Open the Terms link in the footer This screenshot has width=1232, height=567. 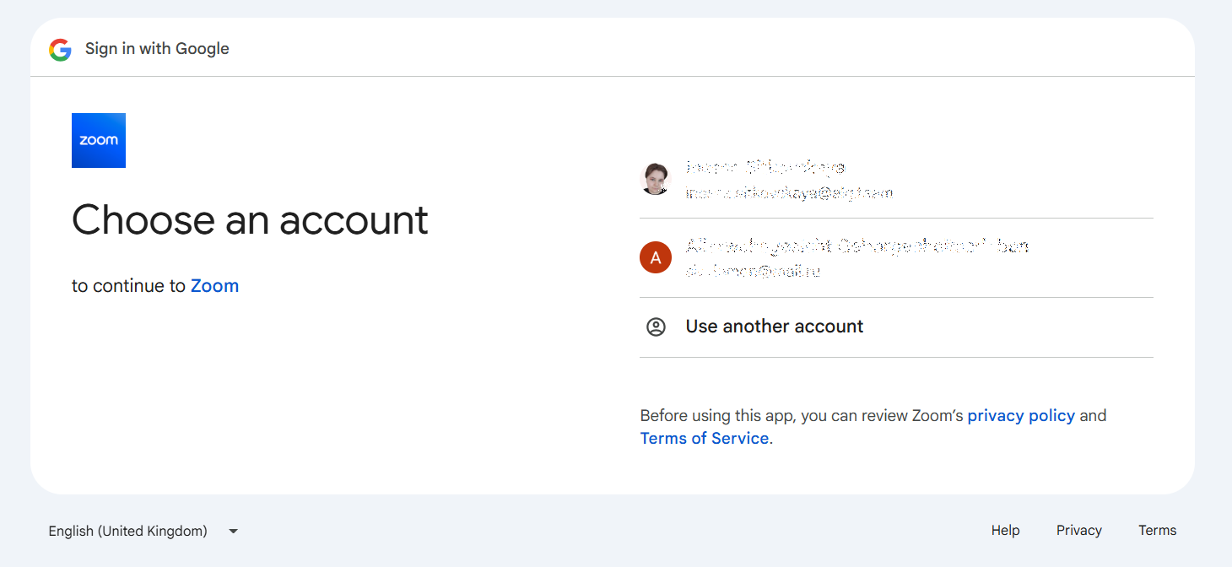pos(1157,531)
